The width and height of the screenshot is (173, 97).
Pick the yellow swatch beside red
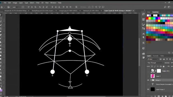[149, 18]
